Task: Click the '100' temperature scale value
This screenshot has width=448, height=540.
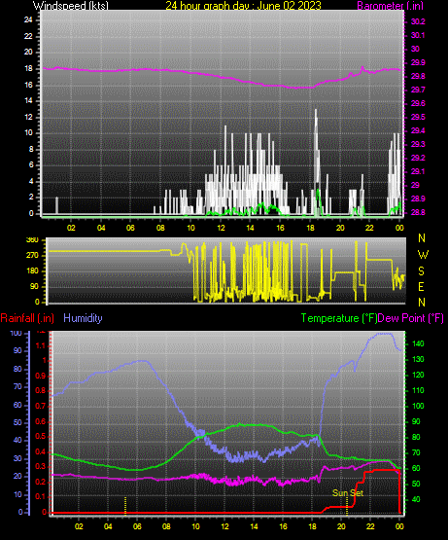Action: [418, 406]
